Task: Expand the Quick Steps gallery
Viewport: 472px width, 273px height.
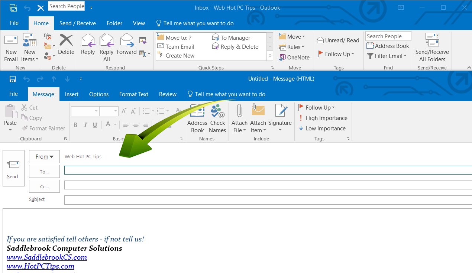Action: [x=271, y=56]
